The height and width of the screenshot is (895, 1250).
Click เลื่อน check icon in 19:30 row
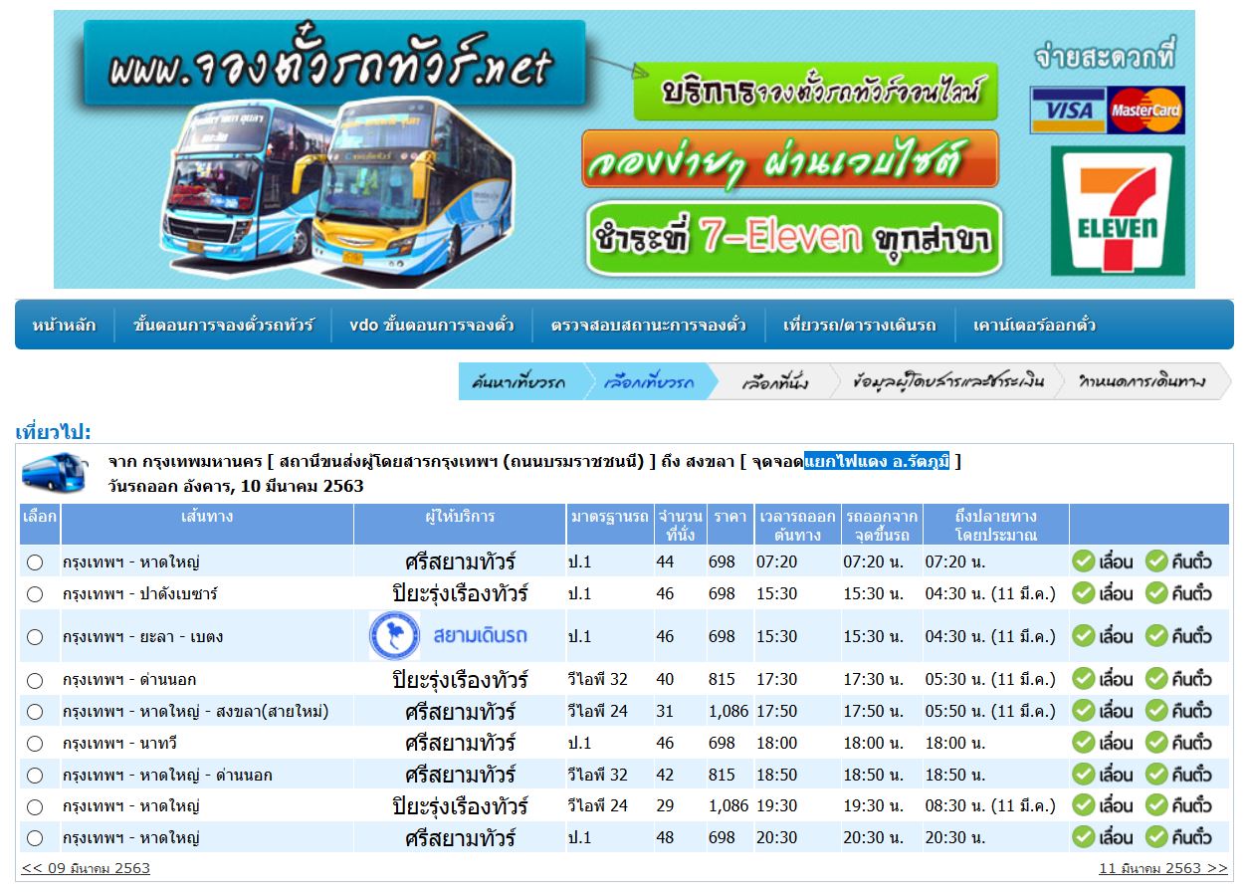click(1083, 805)
